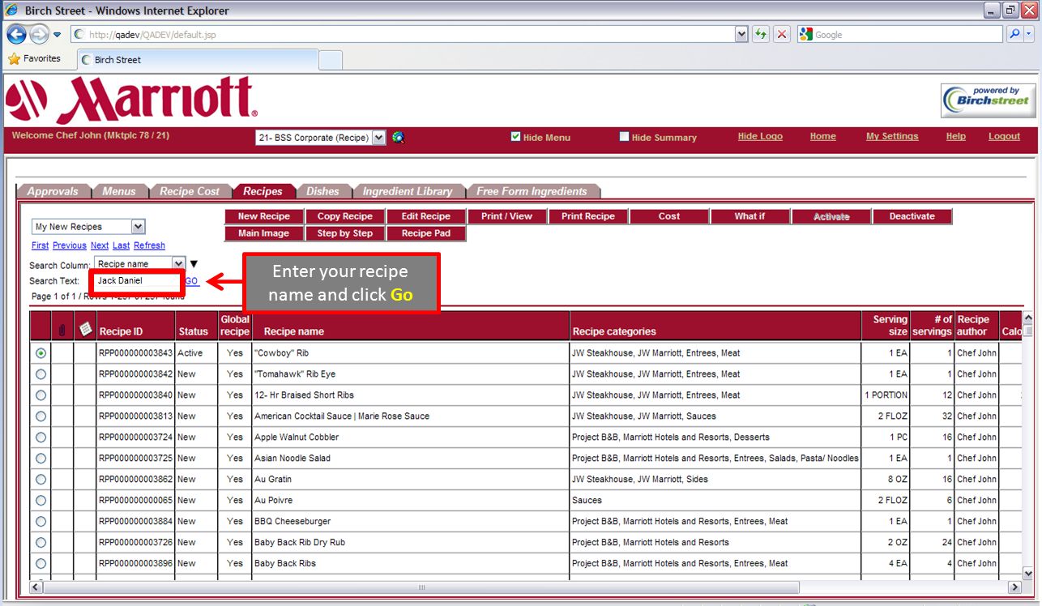This screenshot has height=606, width=1042.
Task: Click the browser Back arrow button
Action: click(16, 35)
